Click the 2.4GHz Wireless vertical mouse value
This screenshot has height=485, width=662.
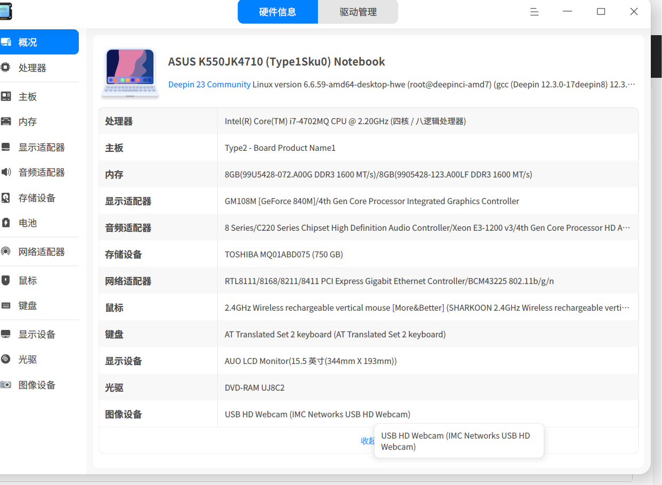pos(427,308)
